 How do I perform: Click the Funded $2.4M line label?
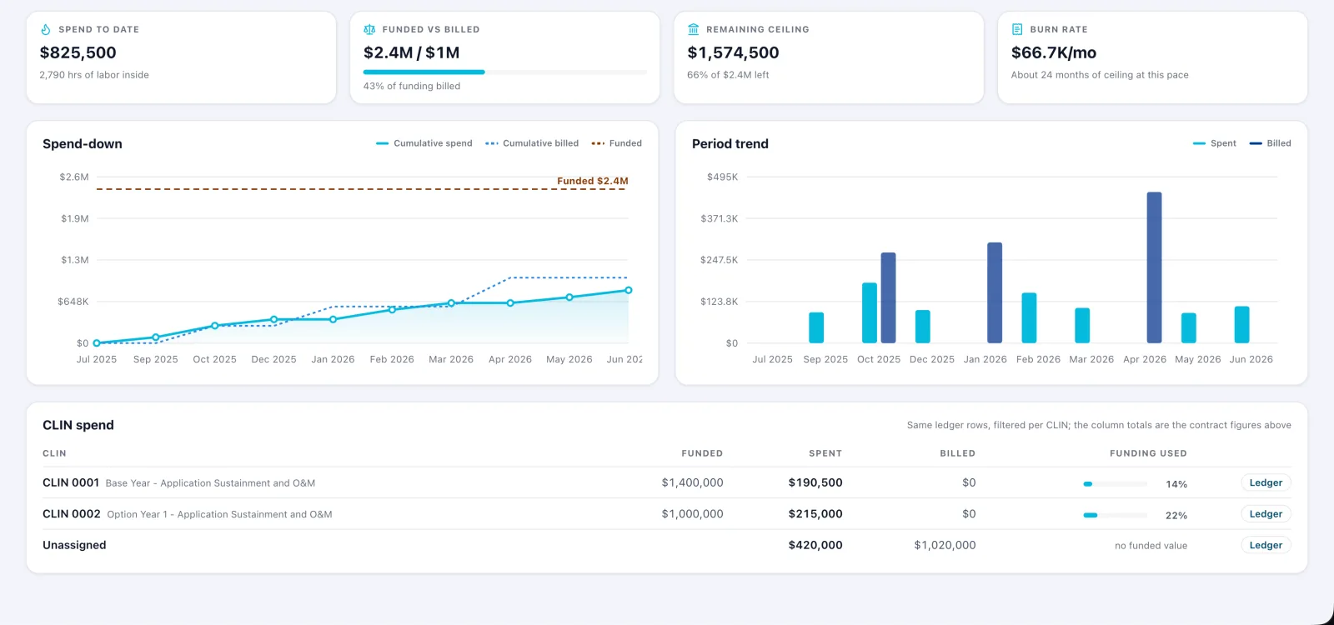[x=593, y=181]
